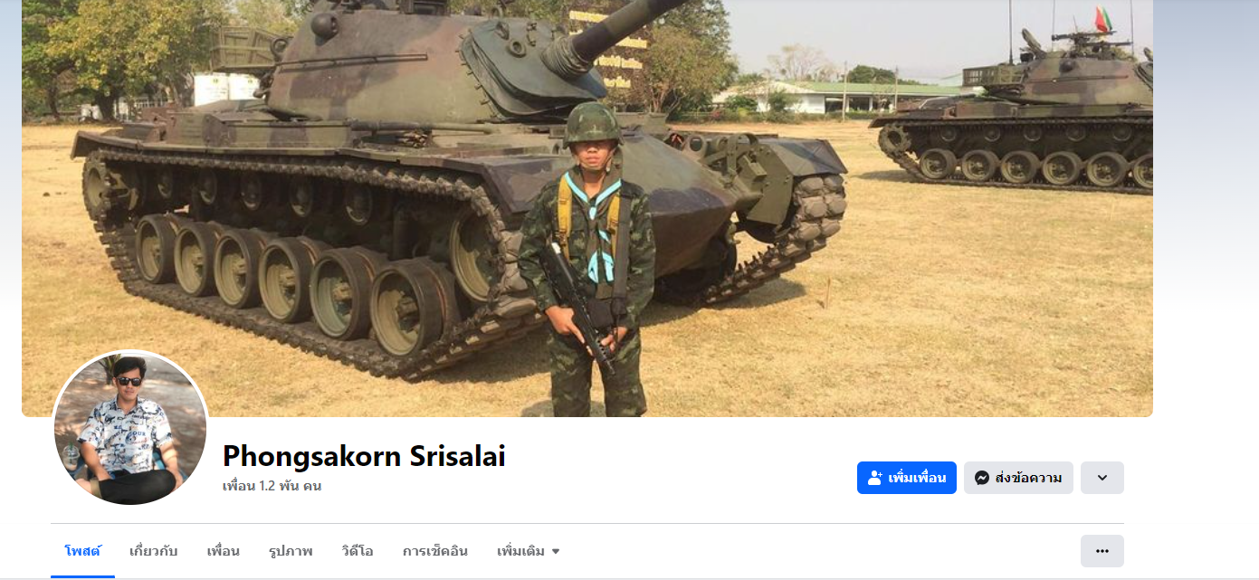Viewport: 1259px width, 580px height.
Task: Expand the chevron-down button beside ส่งข้อความ
Action: (x=1102, y=478)
